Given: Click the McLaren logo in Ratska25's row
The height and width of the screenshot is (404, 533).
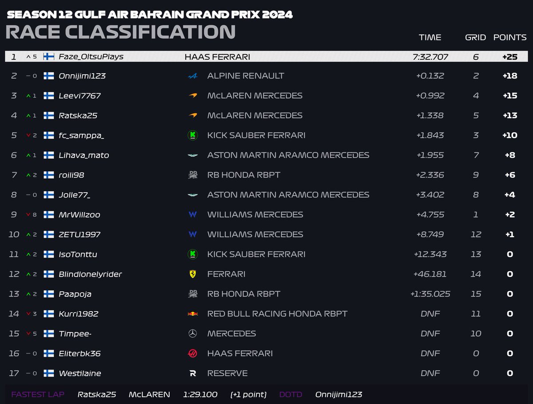Looking at the screenshot, I should 192,115.
